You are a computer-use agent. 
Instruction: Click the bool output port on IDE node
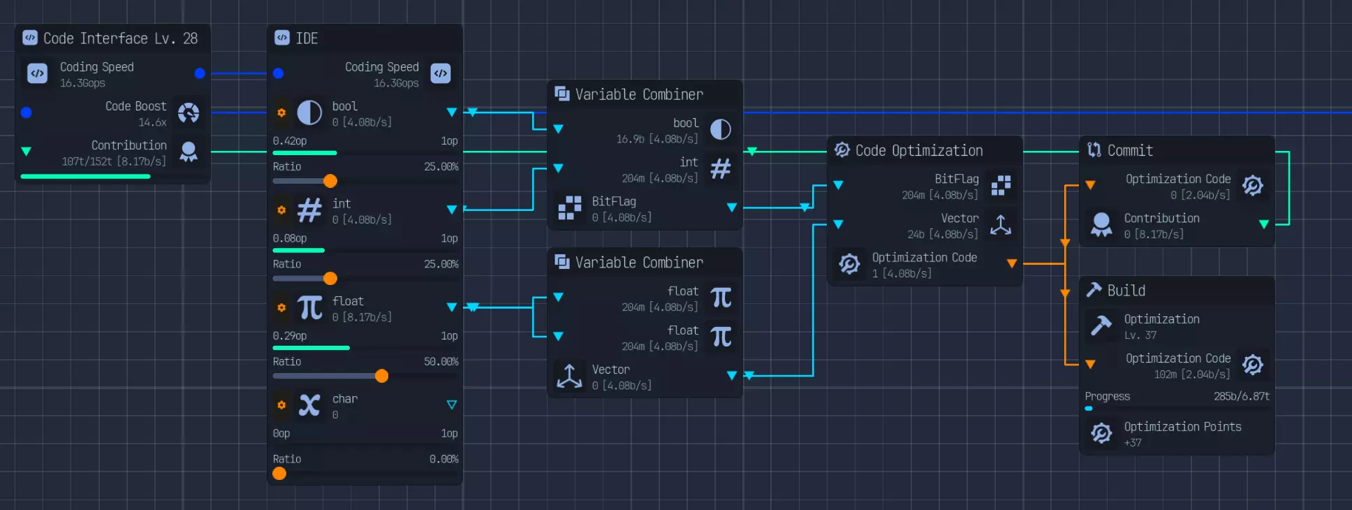coord(452,112)
